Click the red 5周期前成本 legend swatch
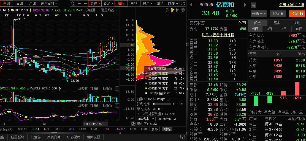 click(146, 69)
